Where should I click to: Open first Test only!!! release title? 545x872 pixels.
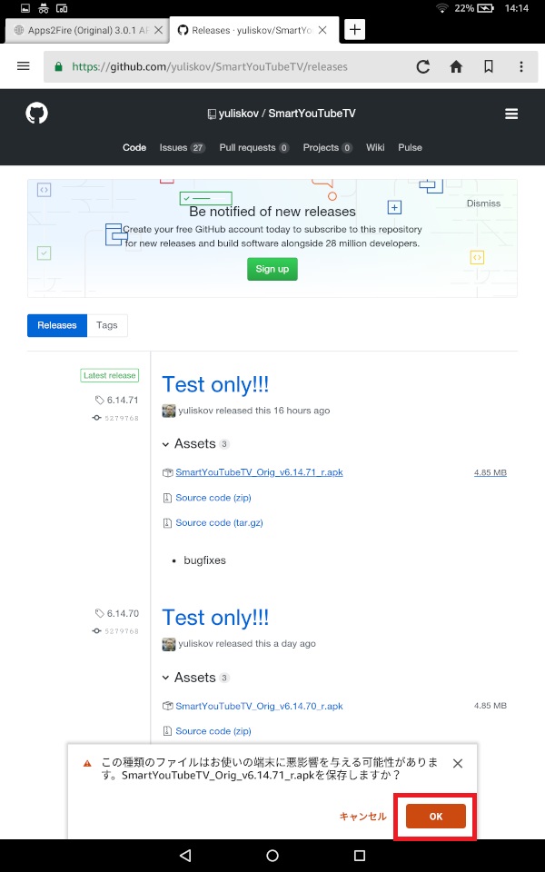[215, 385]
